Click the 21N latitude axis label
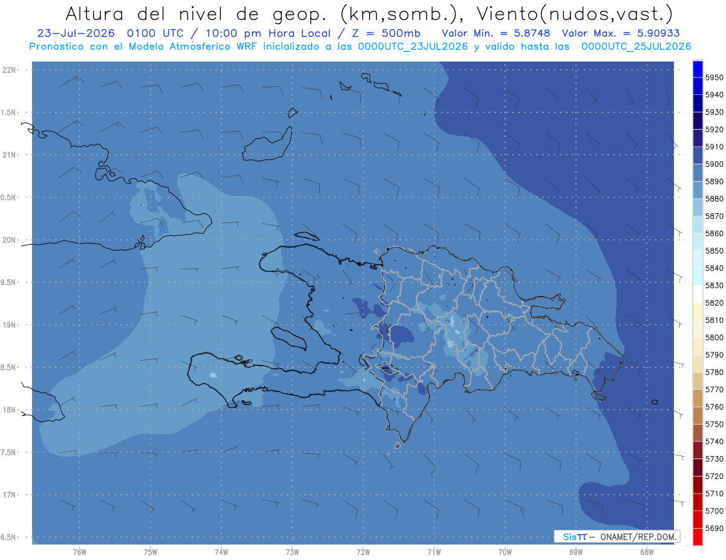Image resolution: width=726 pixels, height=560 pixels. pos(9,155)
